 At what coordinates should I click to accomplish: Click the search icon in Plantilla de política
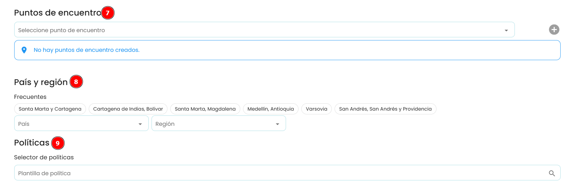click(x=552, y=173)
